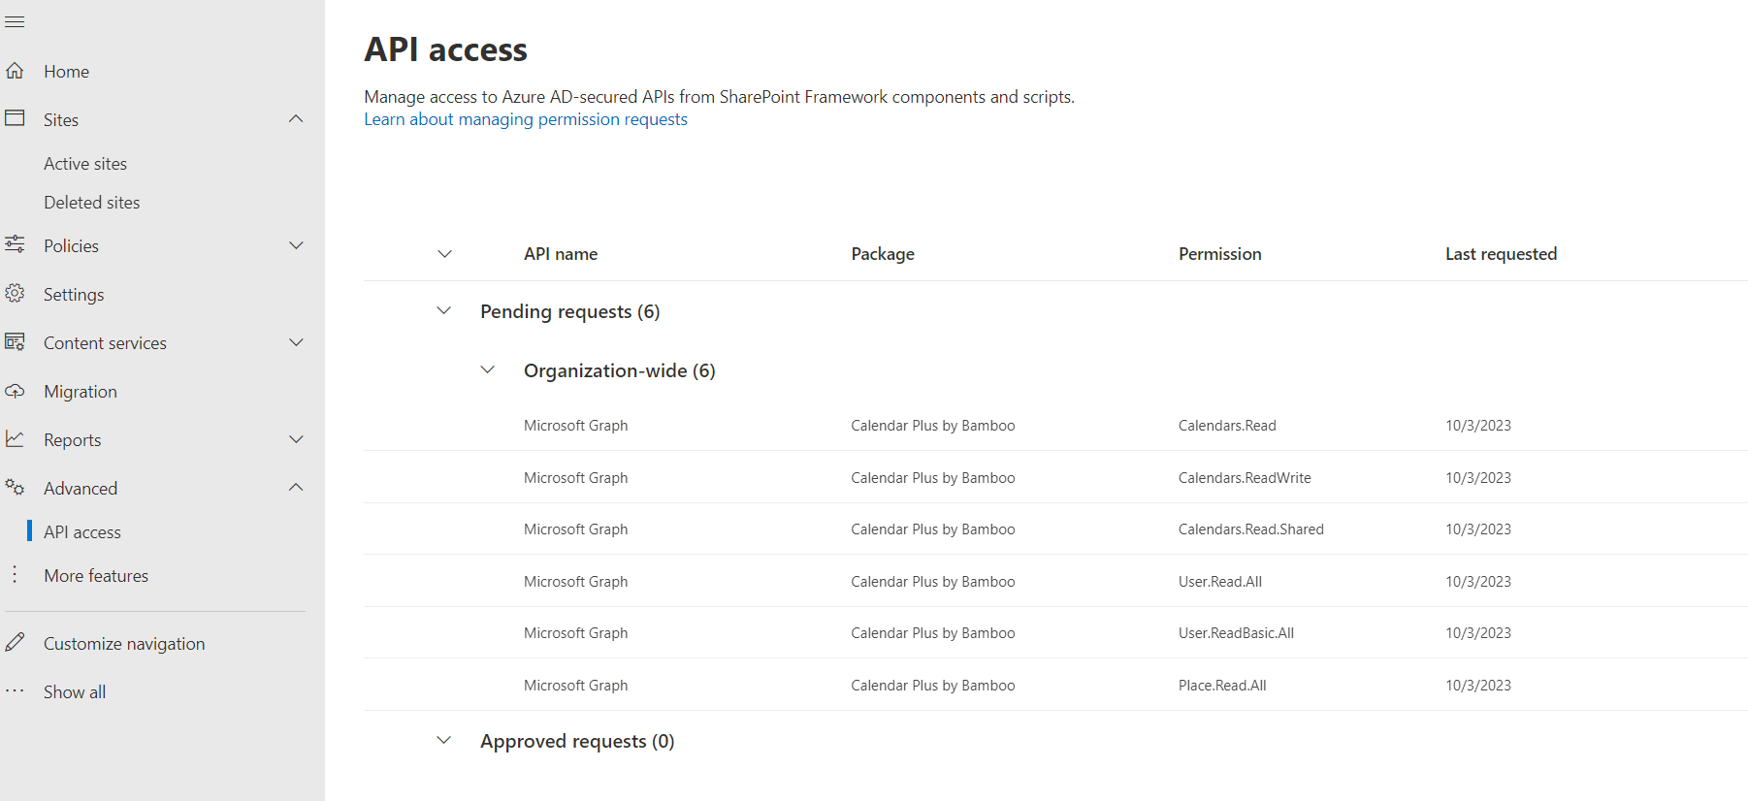Collapse the Organization-wide group

point(488,369)
